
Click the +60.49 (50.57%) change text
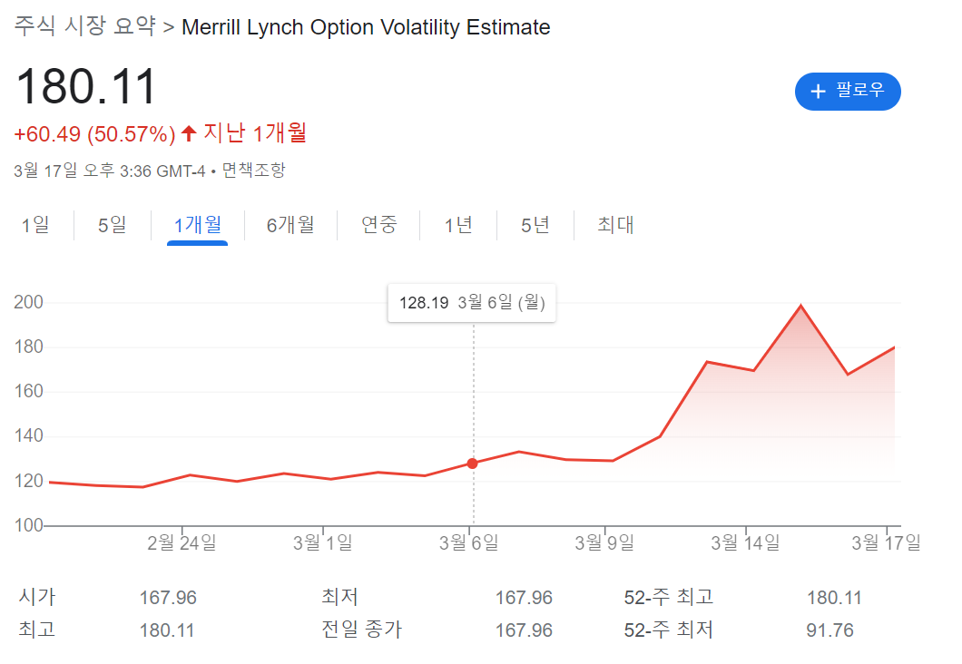click(x=95, y=133)
